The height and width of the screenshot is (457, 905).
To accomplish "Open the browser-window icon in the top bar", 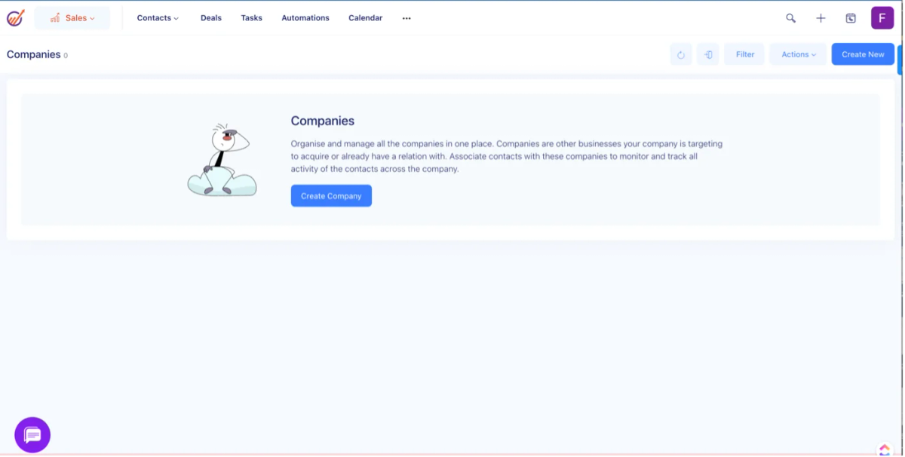I will pyautogui.click(x=851, y=18).
